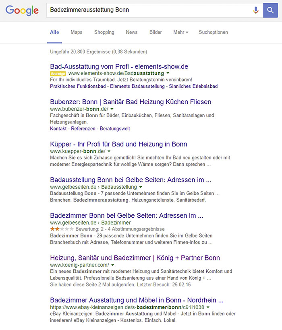Open Elements Badausstellung sitelink

(x=137, y=86)
